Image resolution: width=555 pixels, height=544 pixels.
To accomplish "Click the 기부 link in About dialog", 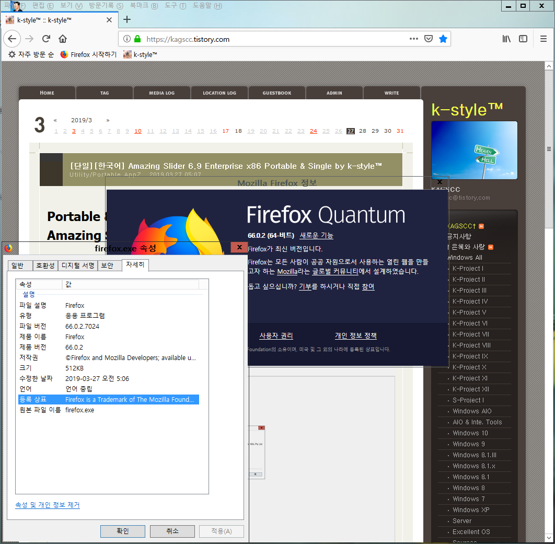I will coord(305,286).
